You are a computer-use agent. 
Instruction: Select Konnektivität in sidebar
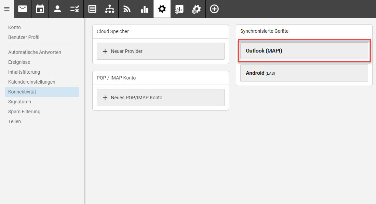tap(42, 92)
